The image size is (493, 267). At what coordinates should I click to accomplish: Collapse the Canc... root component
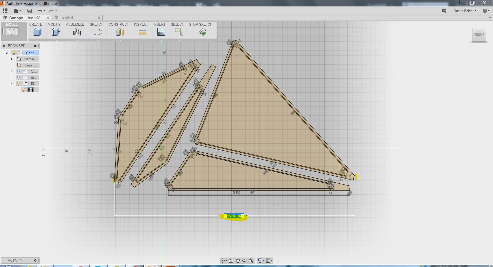pyautogui.click(x=7, y=53)
